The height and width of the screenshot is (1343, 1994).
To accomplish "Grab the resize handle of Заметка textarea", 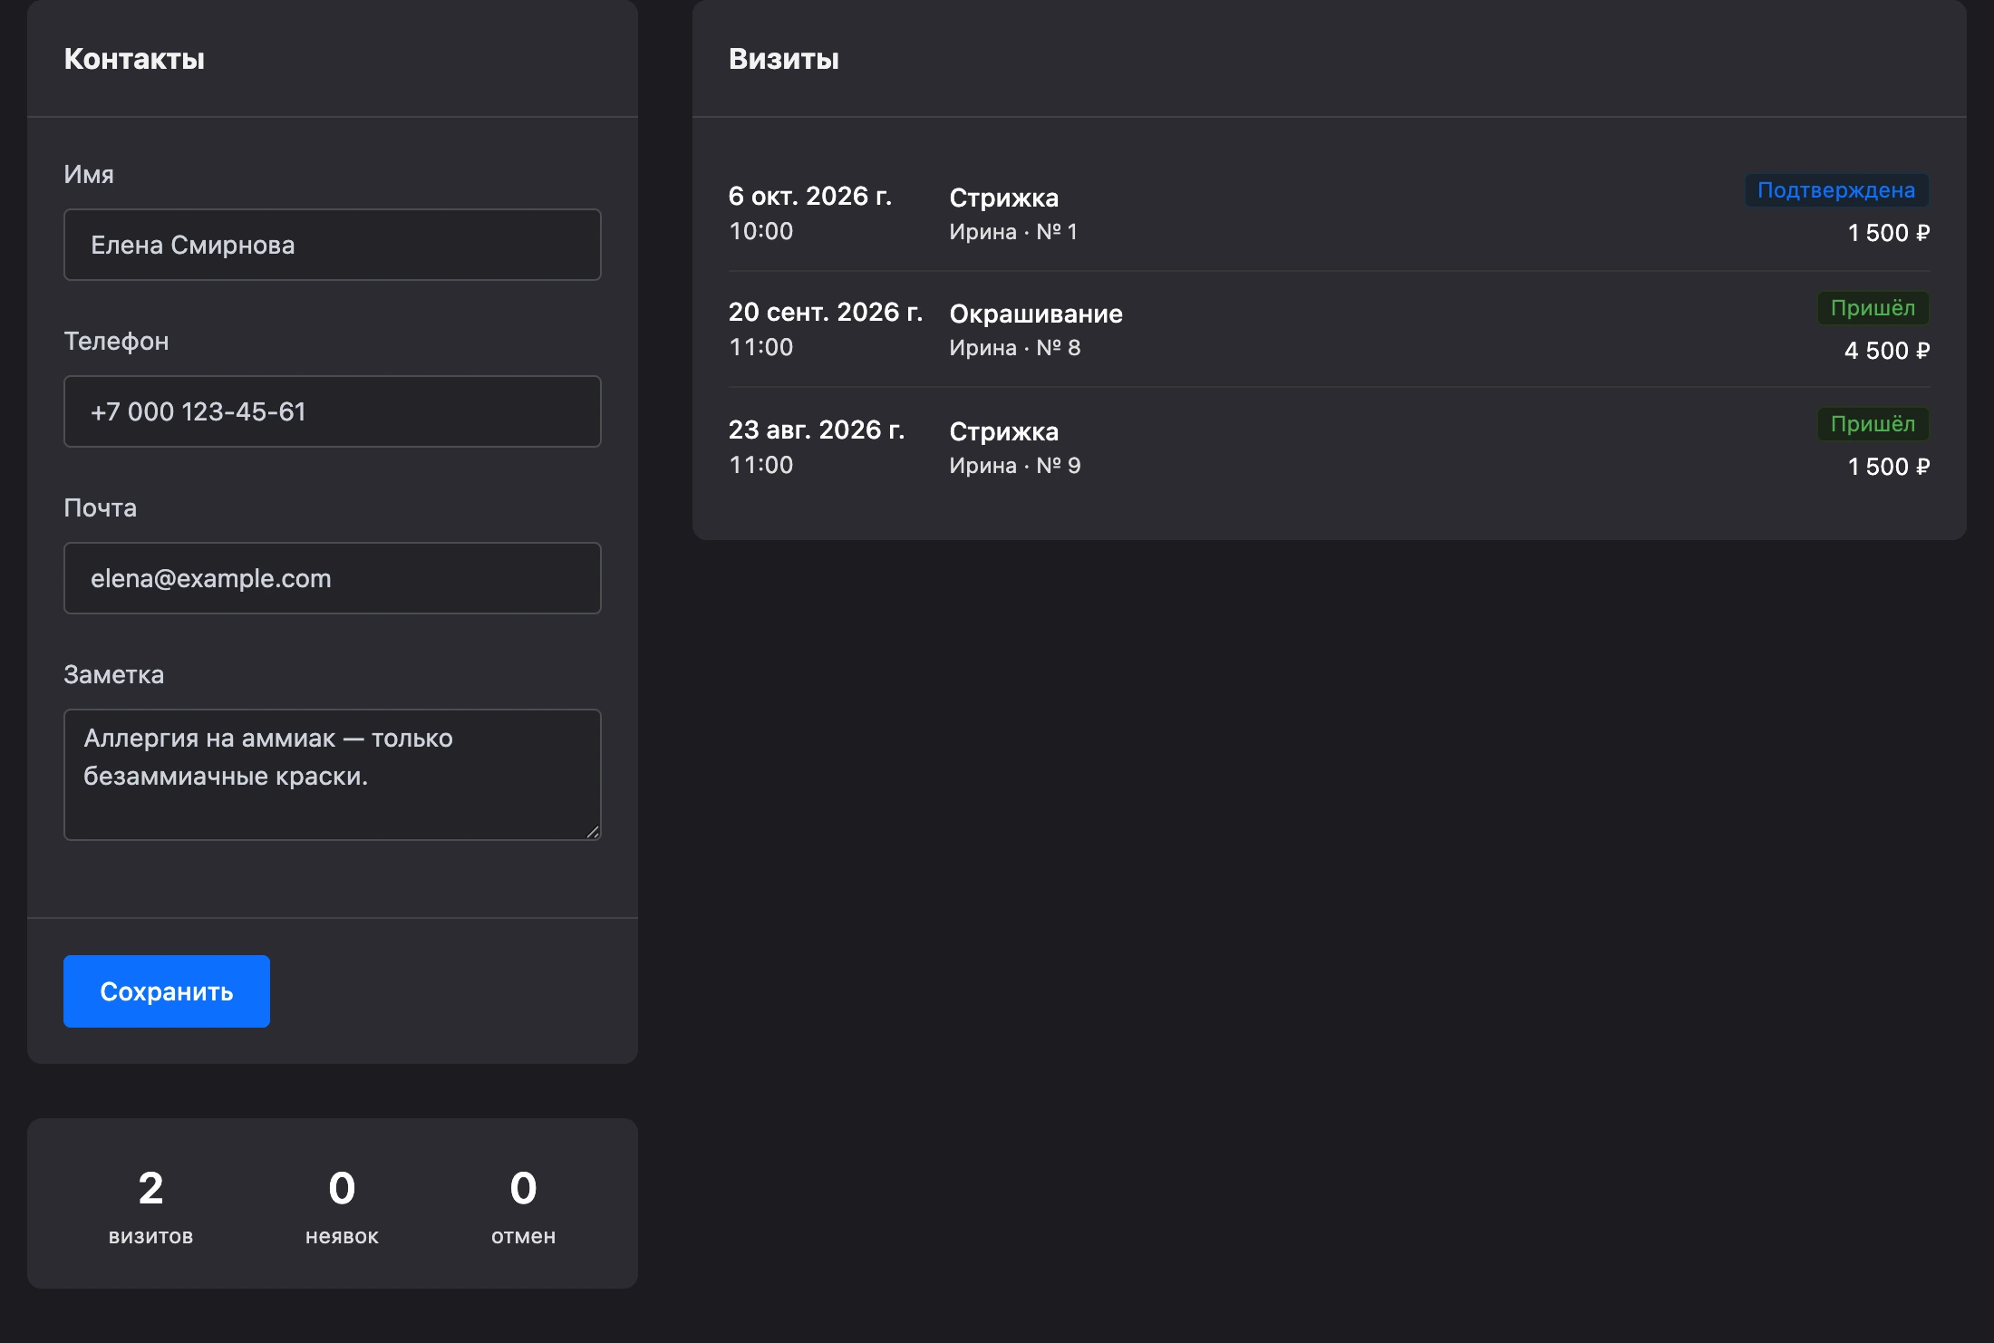I will (593, 832).
